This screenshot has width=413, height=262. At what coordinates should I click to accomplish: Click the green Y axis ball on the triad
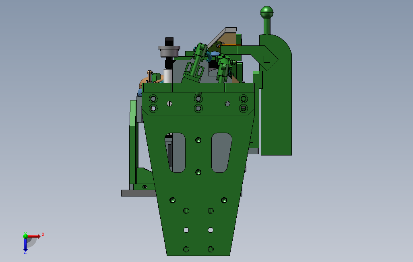click(25, 236)
